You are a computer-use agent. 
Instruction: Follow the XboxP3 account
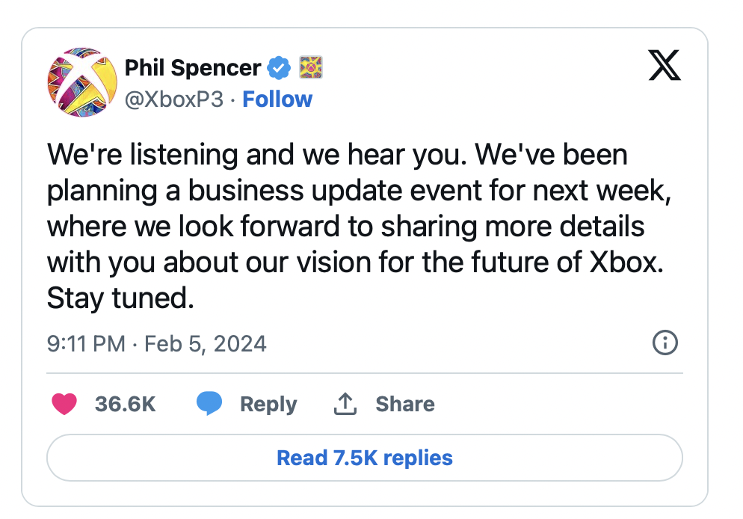coord(277,99)
